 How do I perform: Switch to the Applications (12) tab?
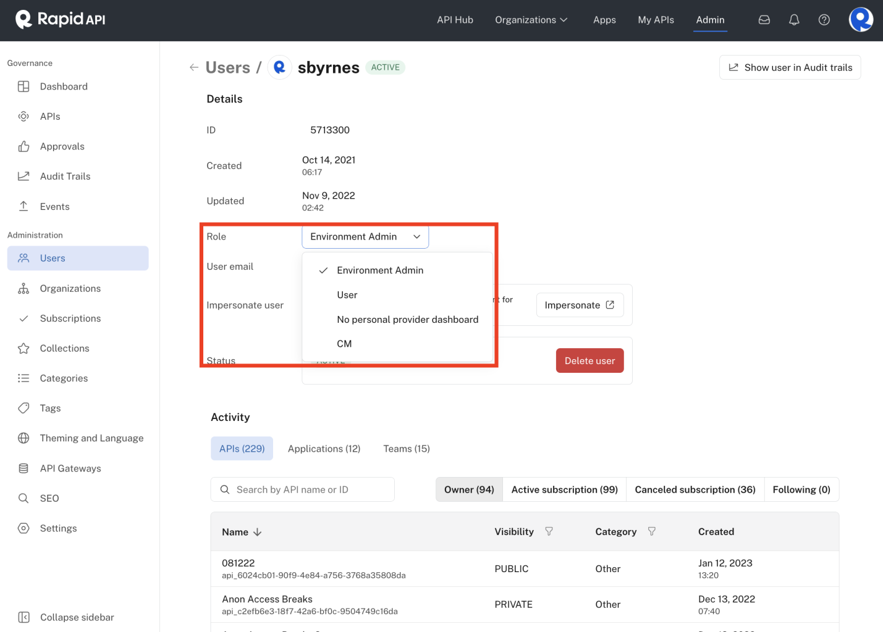coord(324,449)
